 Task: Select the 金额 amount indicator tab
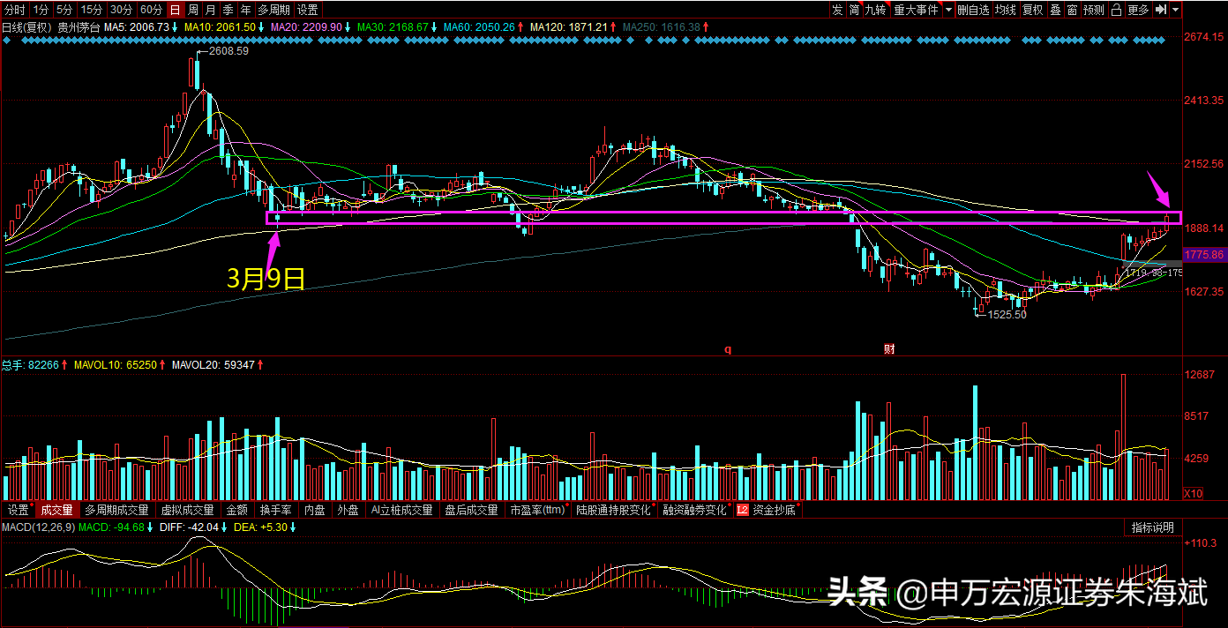[x=237, y=510]
